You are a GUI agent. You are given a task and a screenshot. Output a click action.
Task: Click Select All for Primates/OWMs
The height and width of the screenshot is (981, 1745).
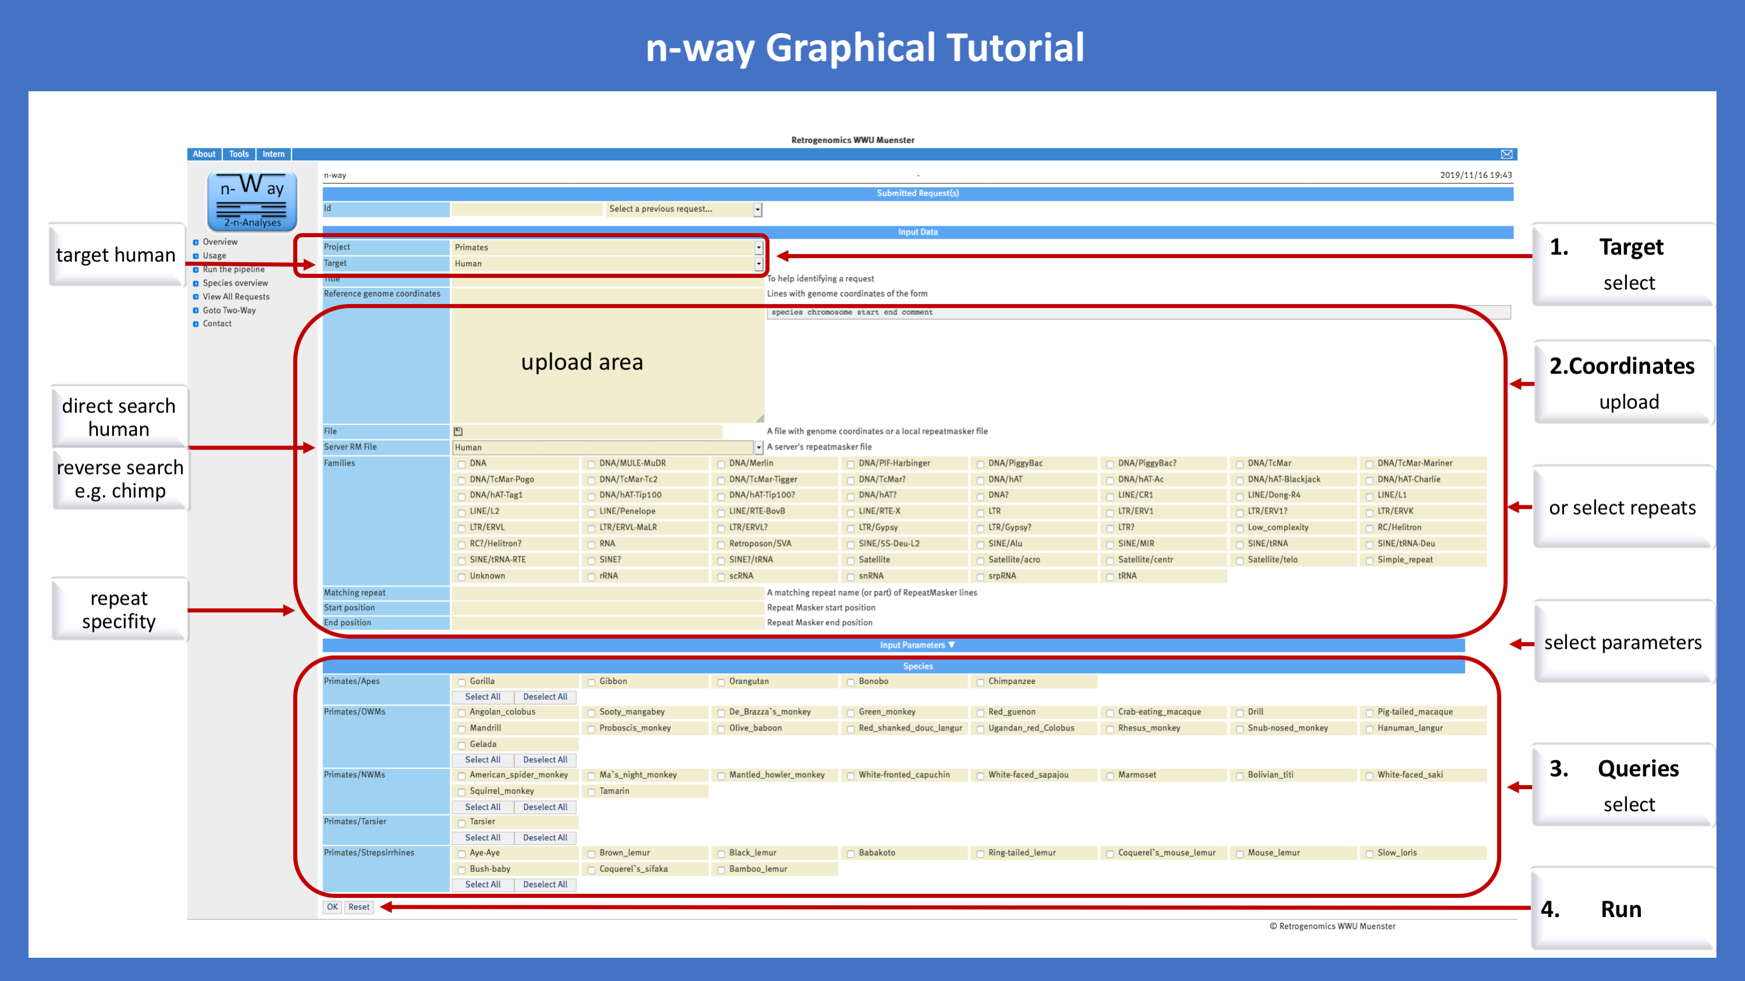coord(482,759)
